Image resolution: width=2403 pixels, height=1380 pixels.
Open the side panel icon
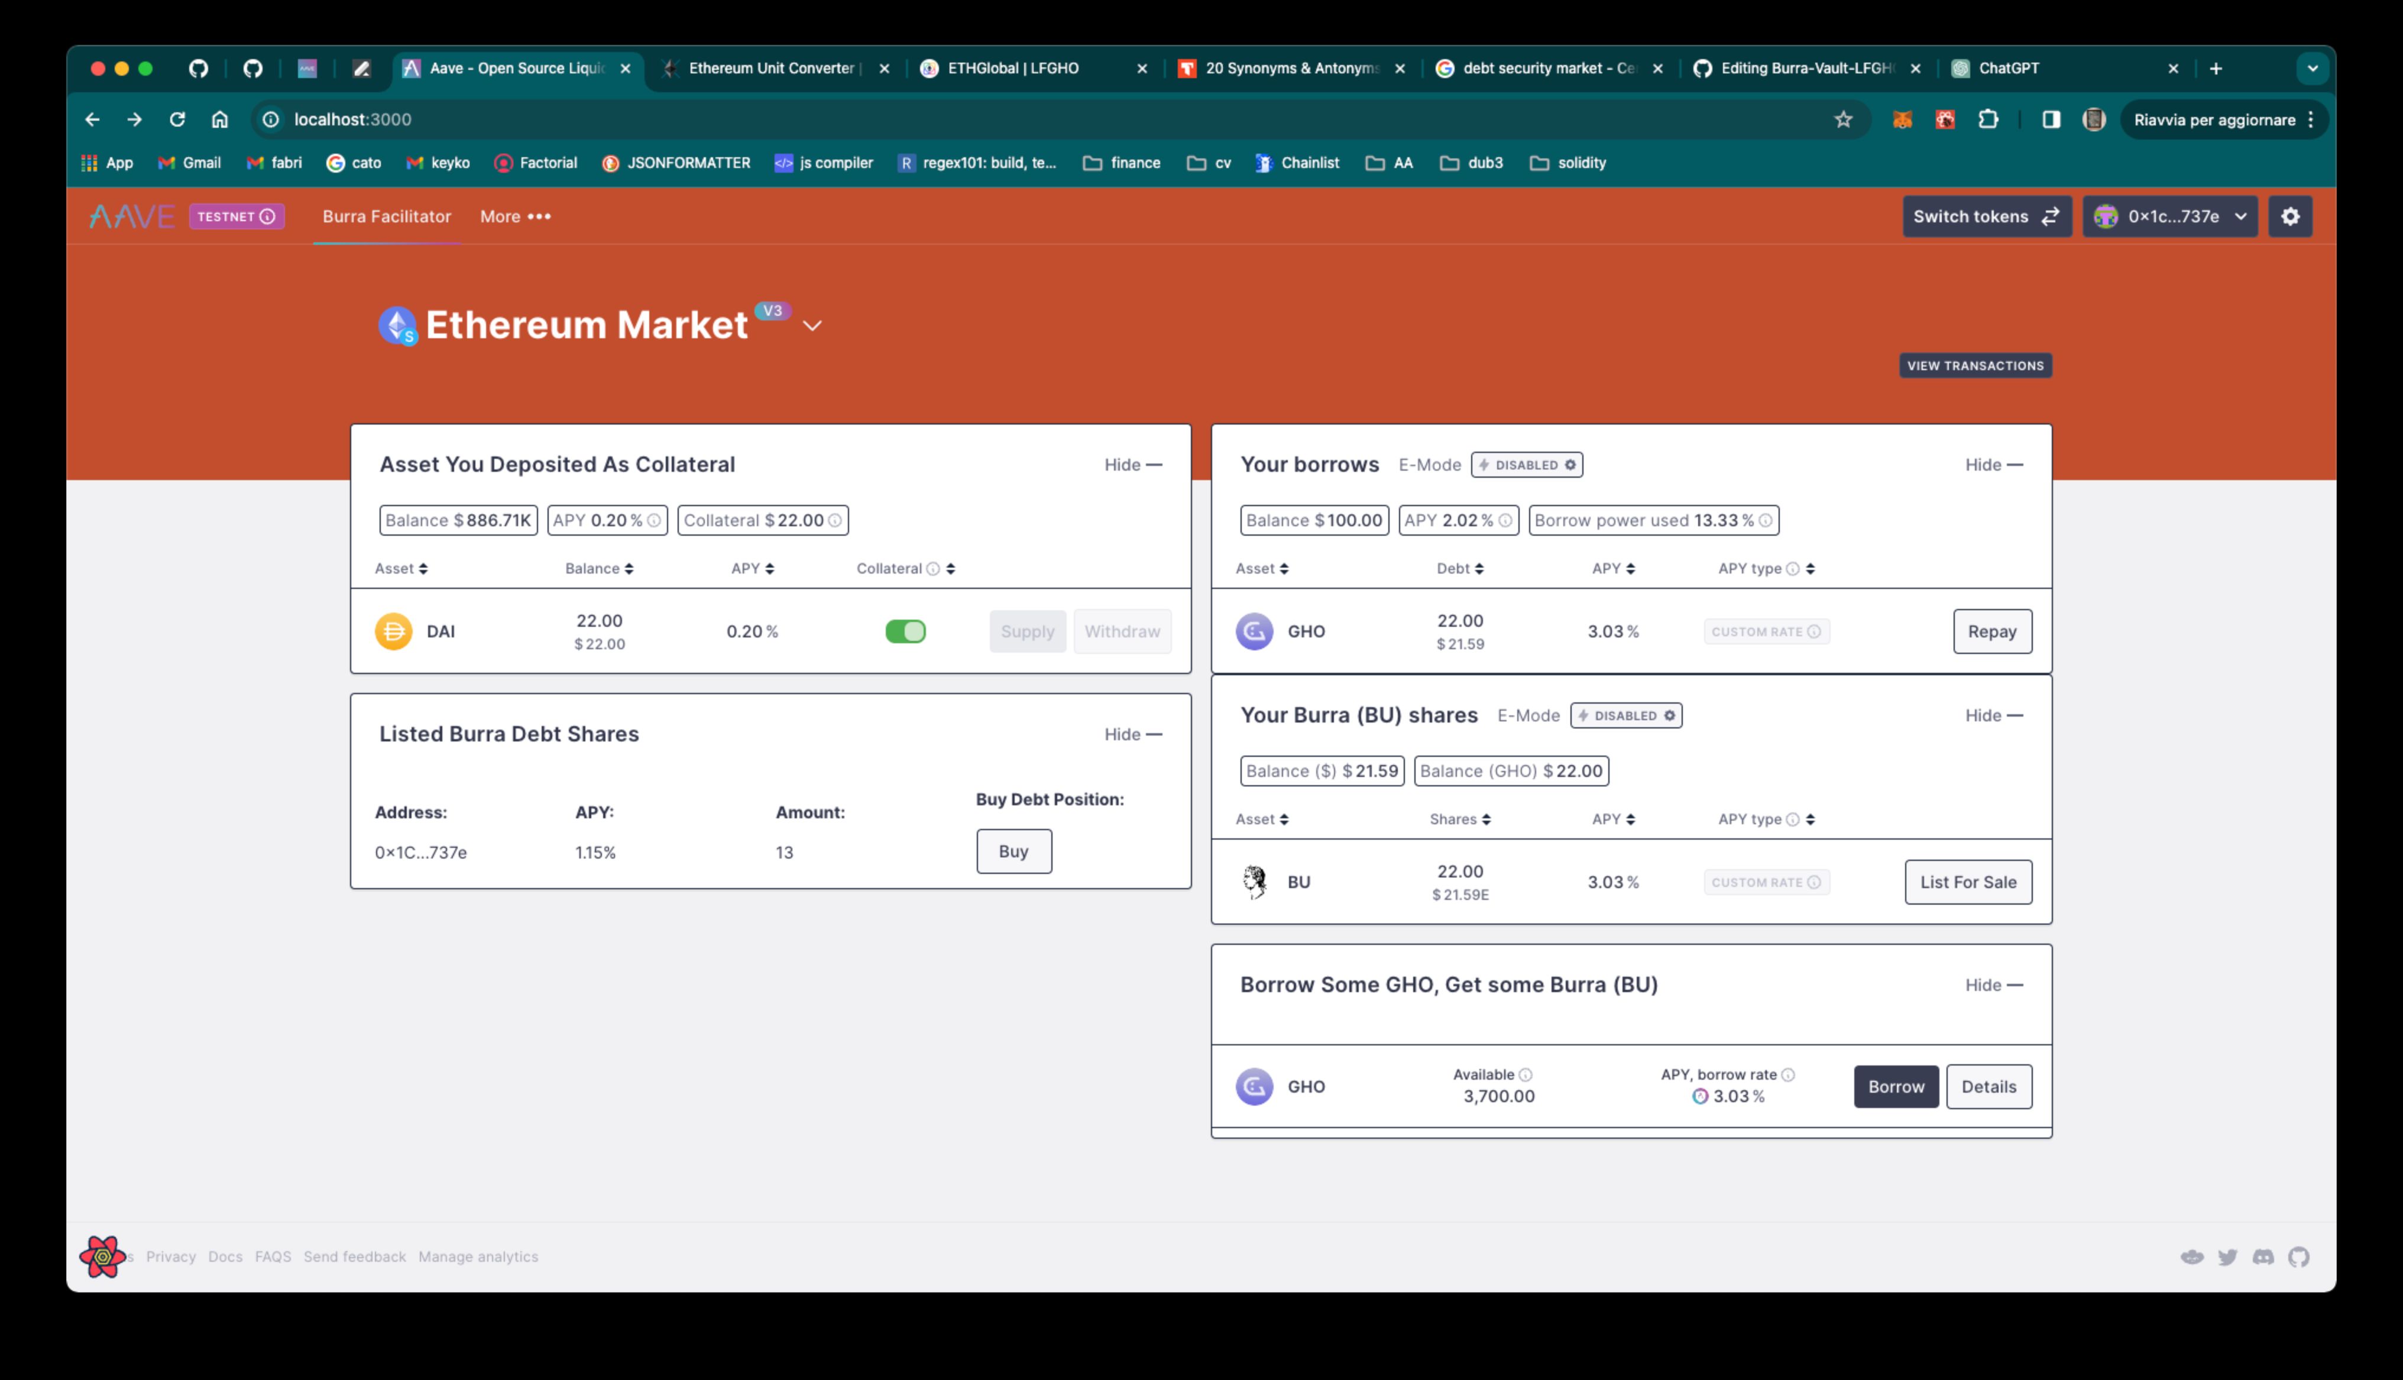click(2051, 119)
